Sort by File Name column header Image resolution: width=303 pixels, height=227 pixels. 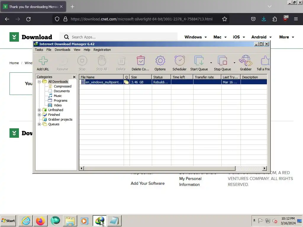pos(101,77)
